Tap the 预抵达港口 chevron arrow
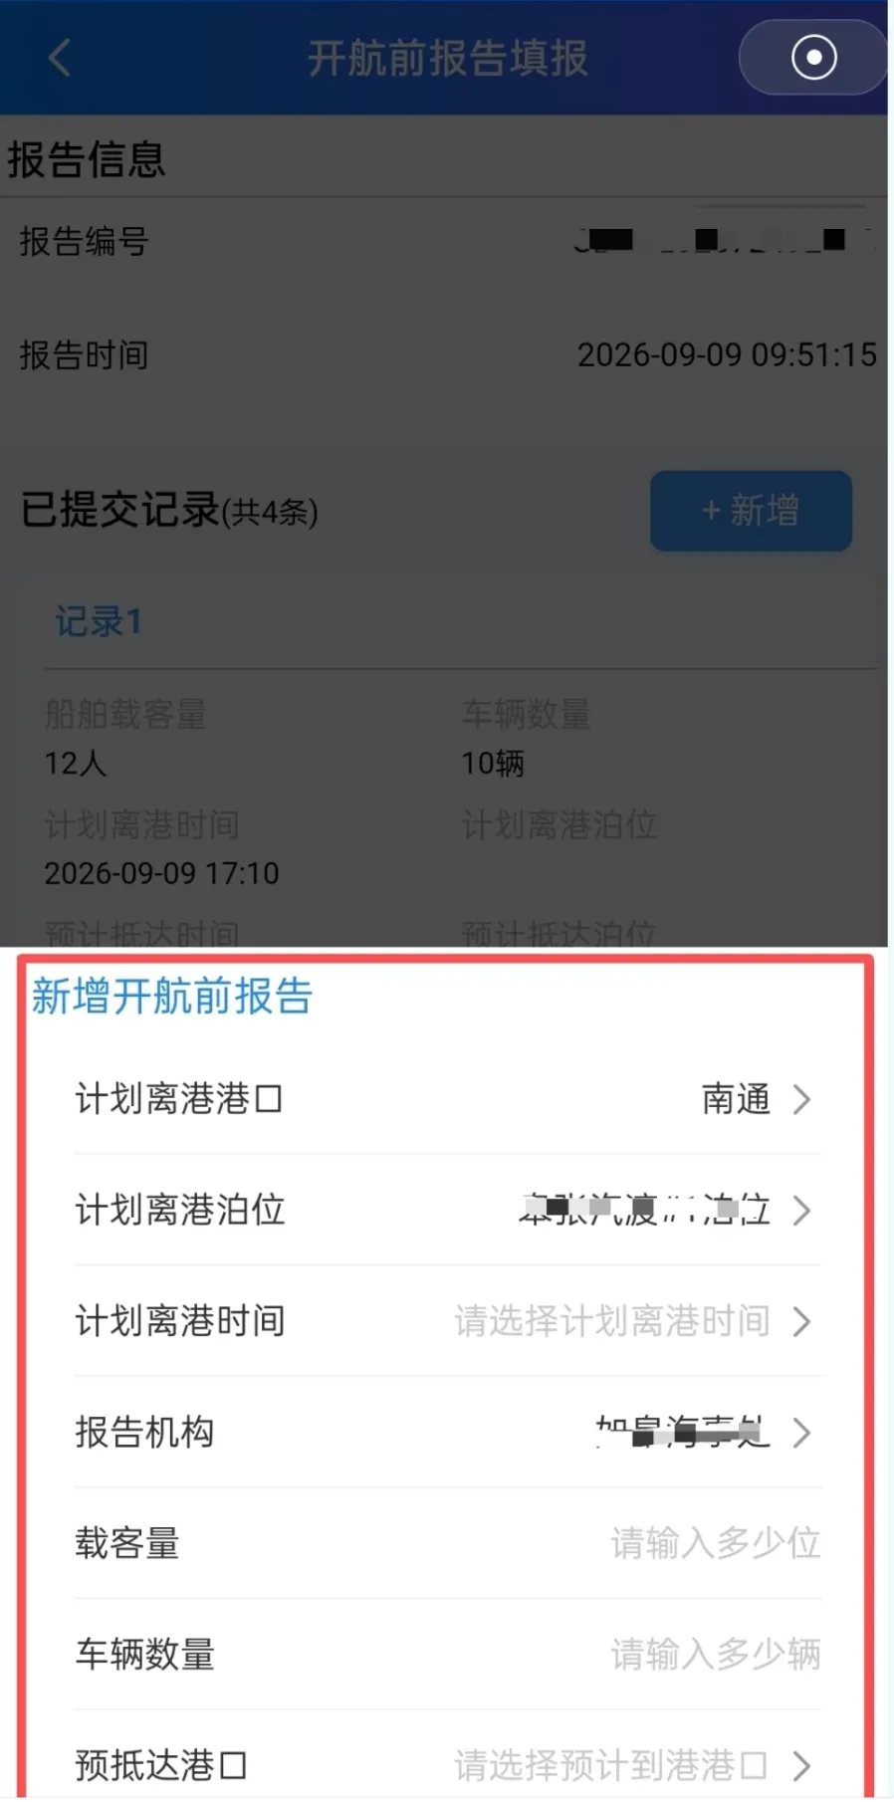The width and height of the screenshot is (894, 1802). (801, 1766)
